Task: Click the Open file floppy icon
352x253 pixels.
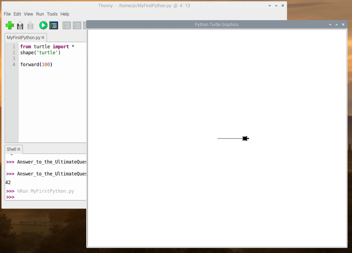Action: coord(20,25)
